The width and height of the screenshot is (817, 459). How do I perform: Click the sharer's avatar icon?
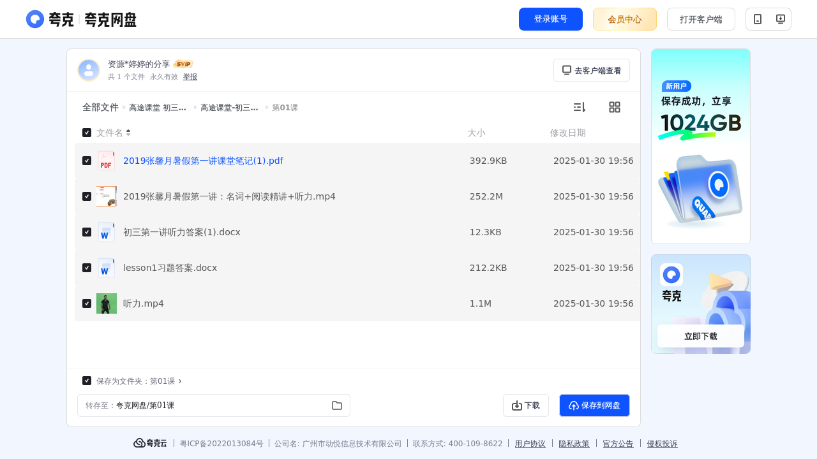(89, 70)
